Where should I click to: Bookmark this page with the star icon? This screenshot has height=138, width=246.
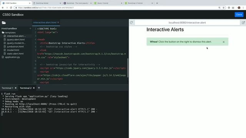click(x=224, y=8)
